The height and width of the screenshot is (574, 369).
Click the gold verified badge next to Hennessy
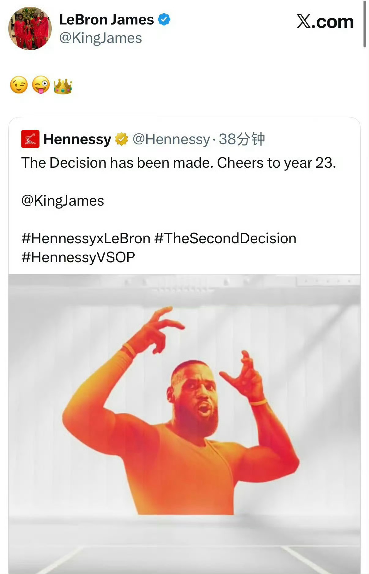[x=121, y=139]
